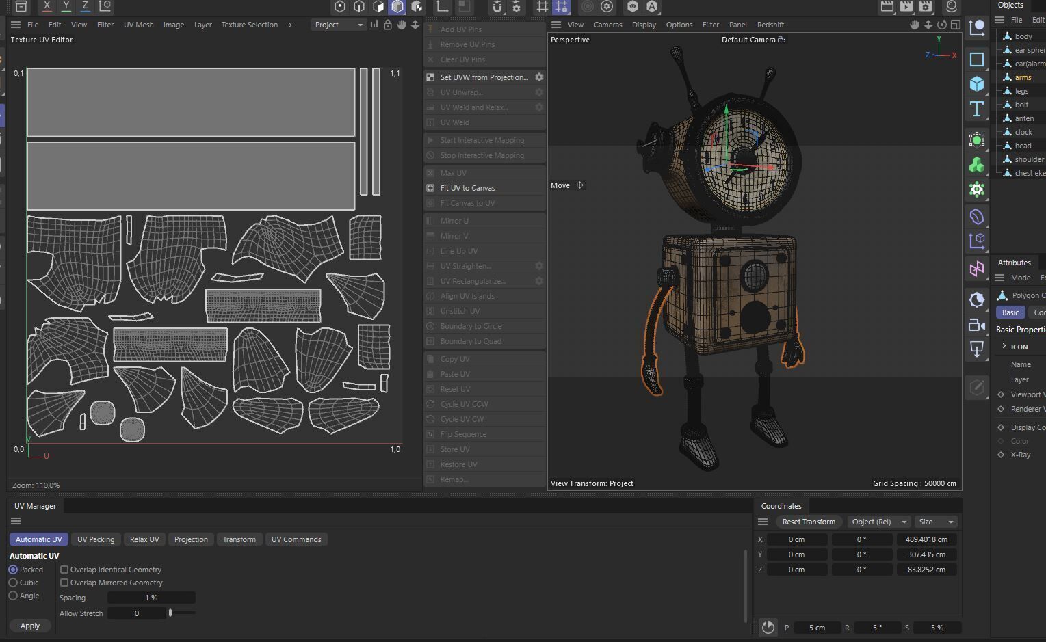Click the reset icon beside P field
Viewport: 1046px width, 642px height.
pyautogui.click(x=768, y=628)
